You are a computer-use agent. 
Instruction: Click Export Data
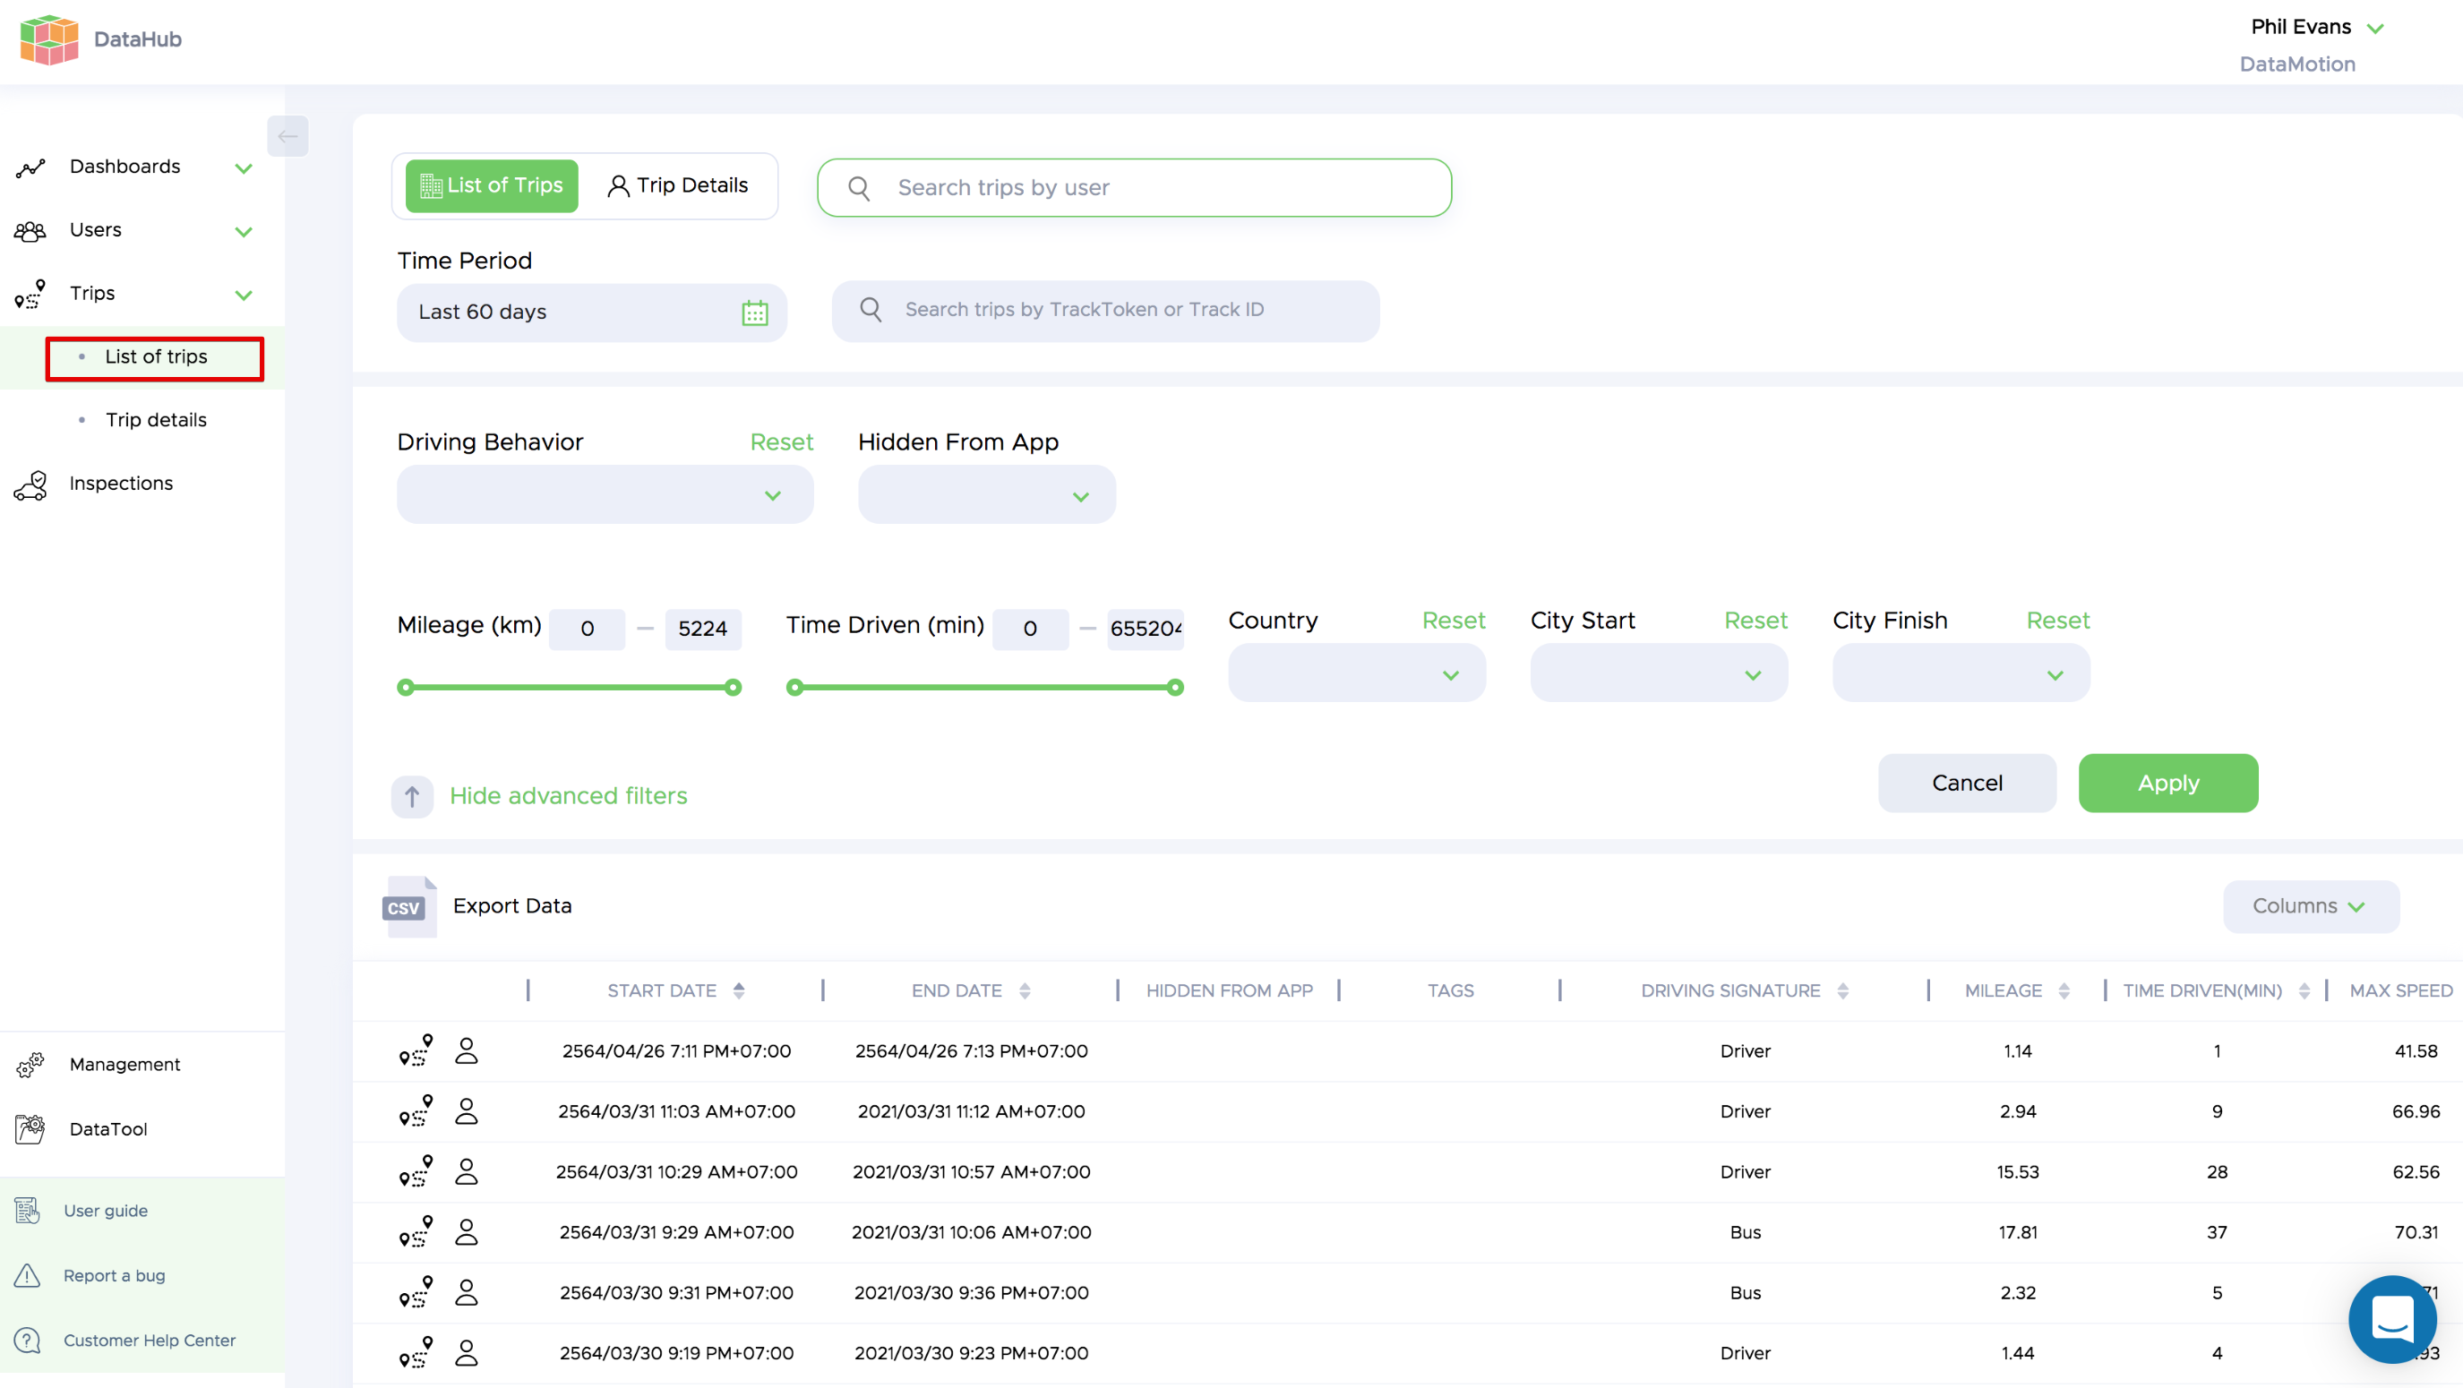coord(512,905)
